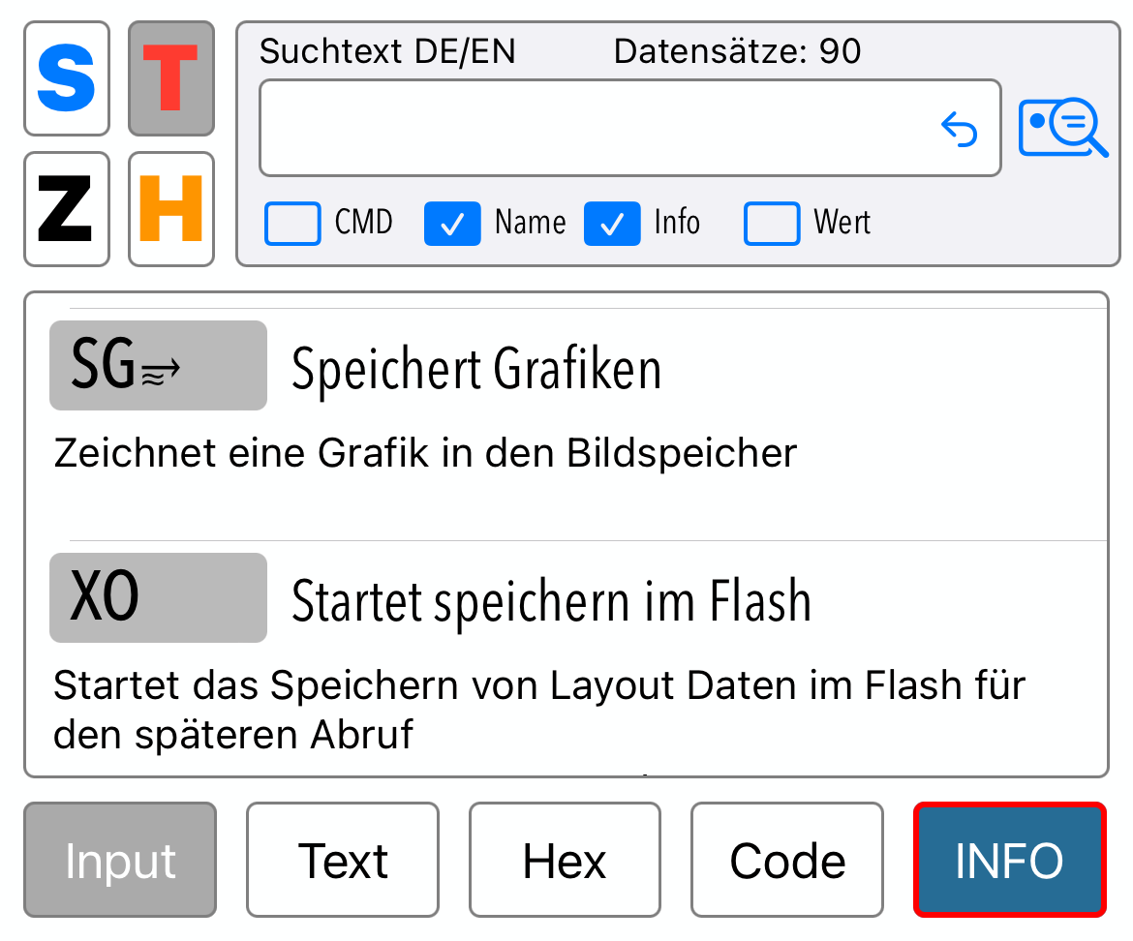This screenshot has height=941, width=1133.
Task: Select the orange H category button
Action: click(171, 209)
